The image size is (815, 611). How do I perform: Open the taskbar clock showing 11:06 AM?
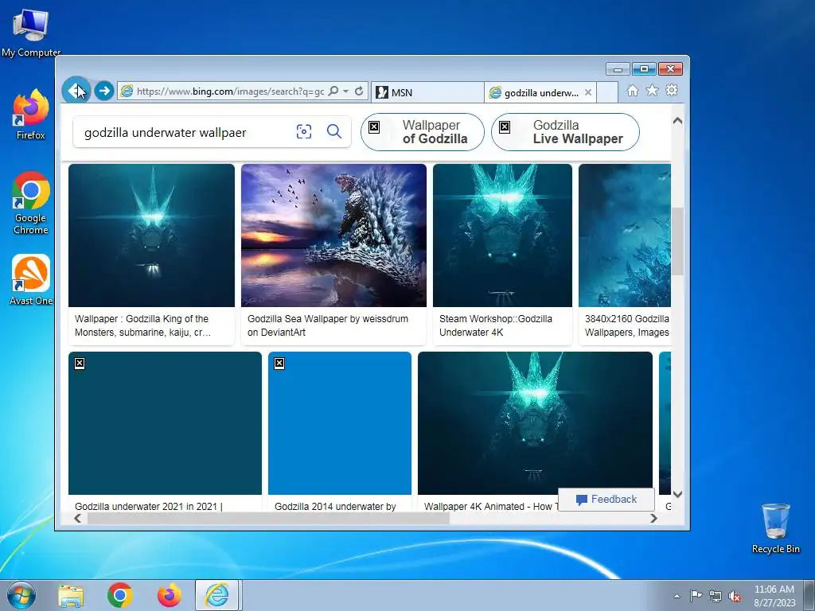[774, 596]
